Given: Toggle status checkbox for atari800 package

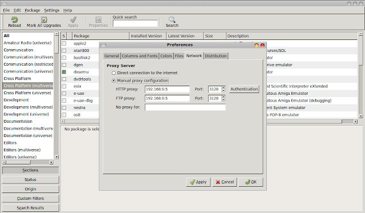Looking at the screenshot, I should (64, 51).
